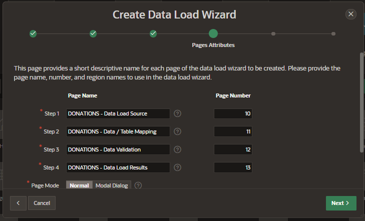Edit Step 3 page name field
365x221 pixels.
pyautogui.click(x=118, y=149)
